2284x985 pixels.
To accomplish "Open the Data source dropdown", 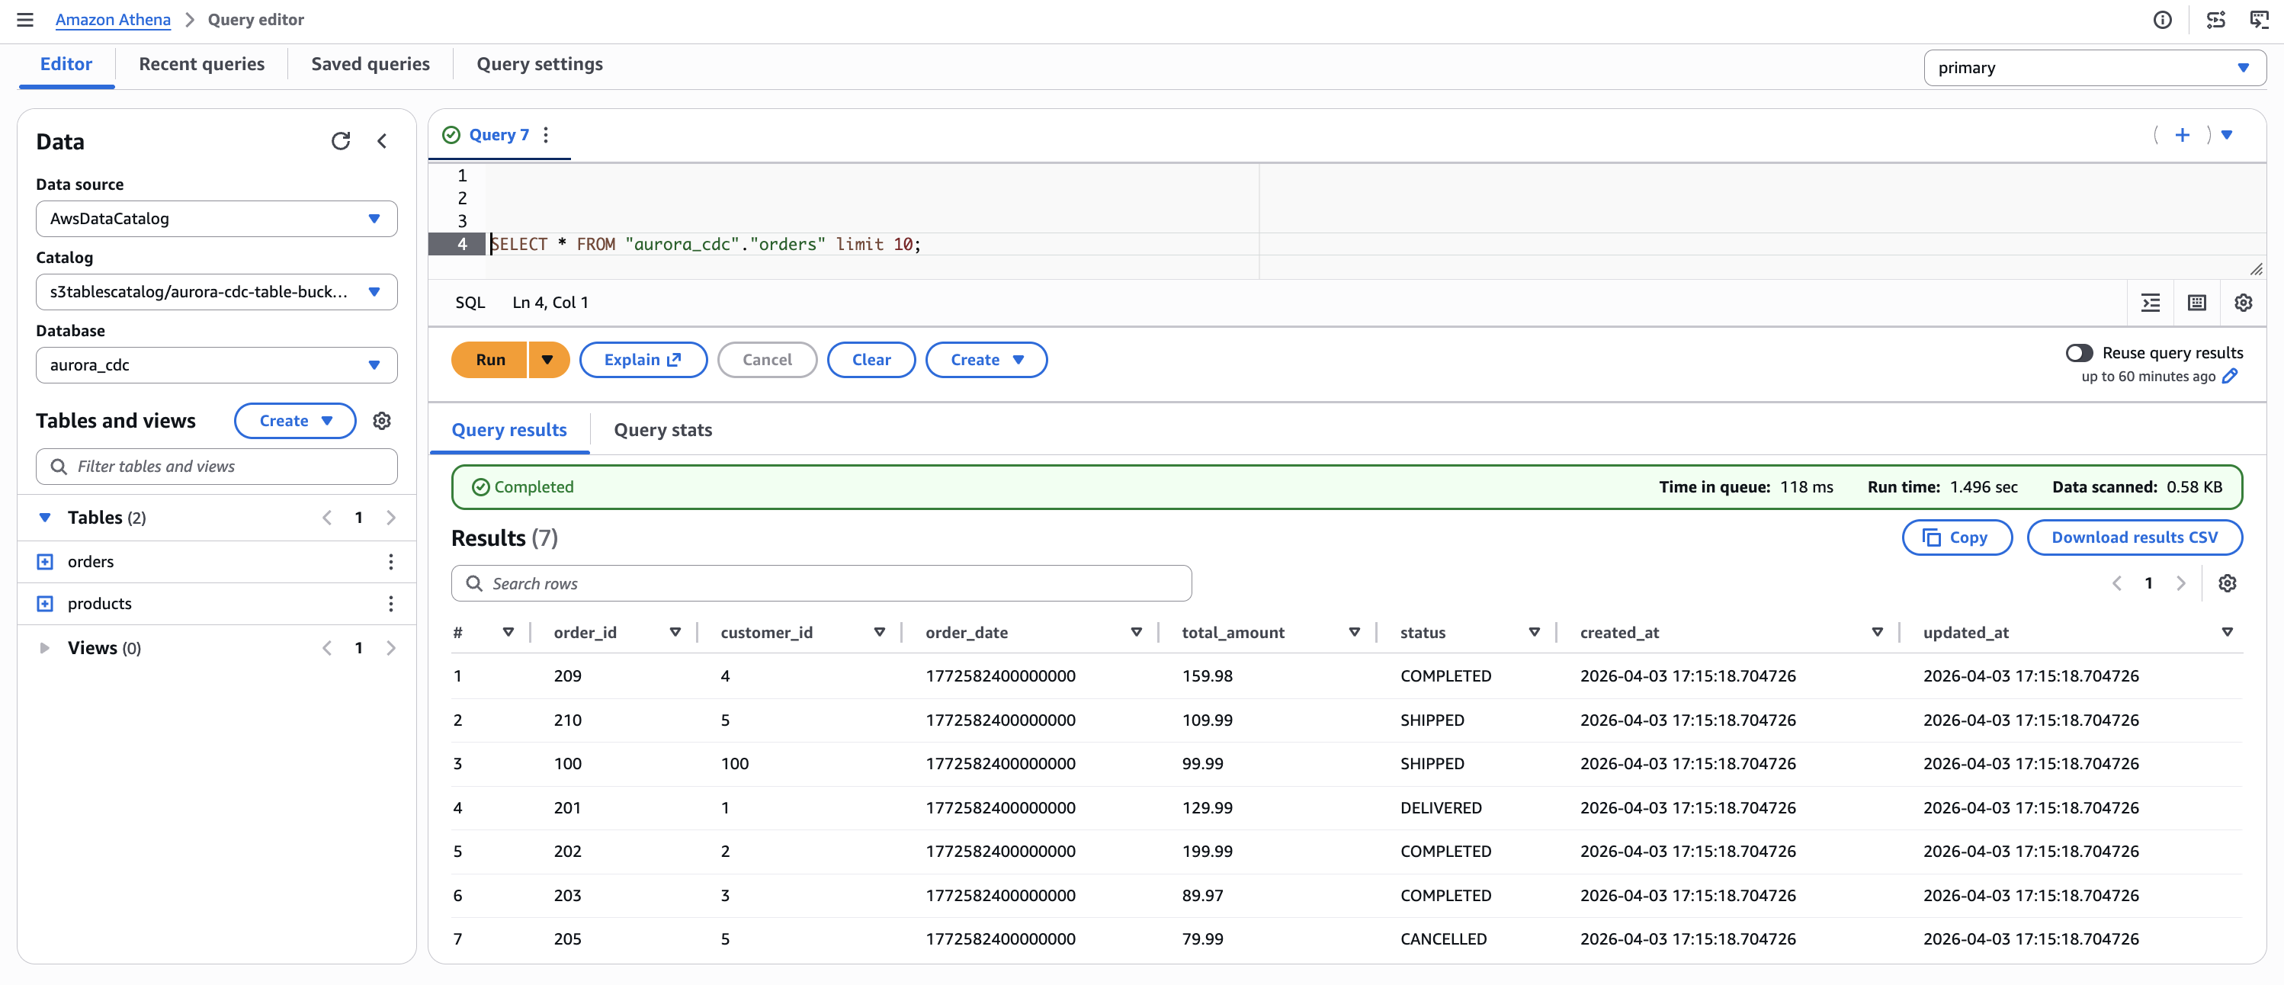I will tap(217, 219).
